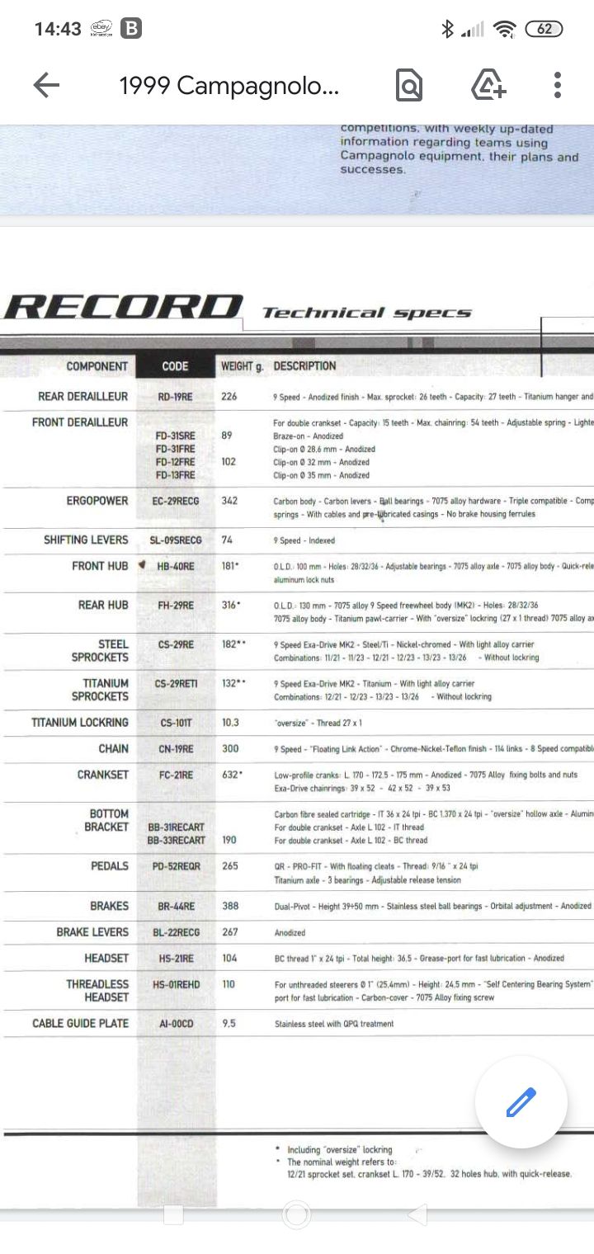The width and height of the screenshot is (594, 1254).
Task: Tap the 1999 Campagnolo document title
Action: click(x=229, y=86)
